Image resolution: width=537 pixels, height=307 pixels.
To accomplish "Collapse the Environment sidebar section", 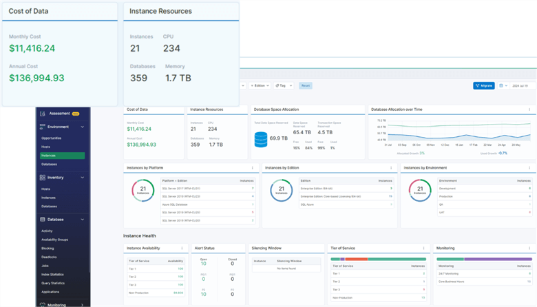I will pyautogui.click(x=83, y=127).
